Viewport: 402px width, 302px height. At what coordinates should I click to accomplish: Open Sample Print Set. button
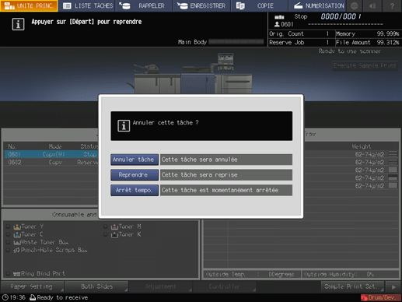pyautogui.click(x=352, y=286)
